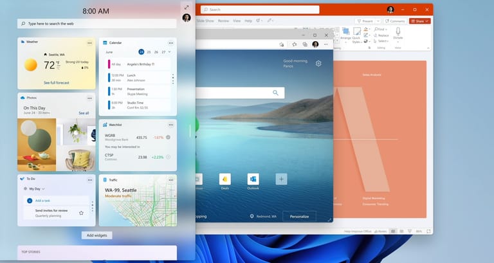
Task: Open Review tab in PowerPoint
Action: click(x=223, y=21)
